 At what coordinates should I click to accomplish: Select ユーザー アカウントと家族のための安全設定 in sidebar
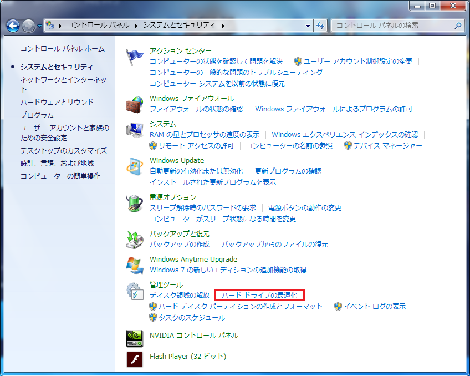(64, 133)
